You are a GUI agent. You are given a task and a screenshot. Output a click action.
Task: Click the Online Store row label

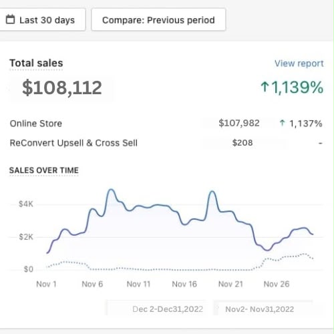(x=36, y=124)
